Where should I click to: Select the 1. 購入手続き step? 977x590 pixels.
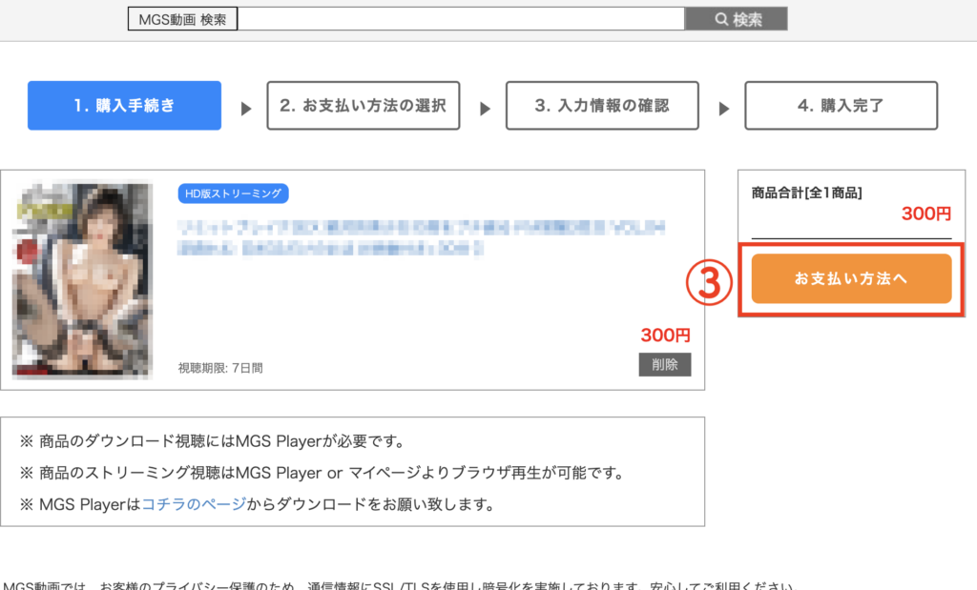(x=124, y=106)
